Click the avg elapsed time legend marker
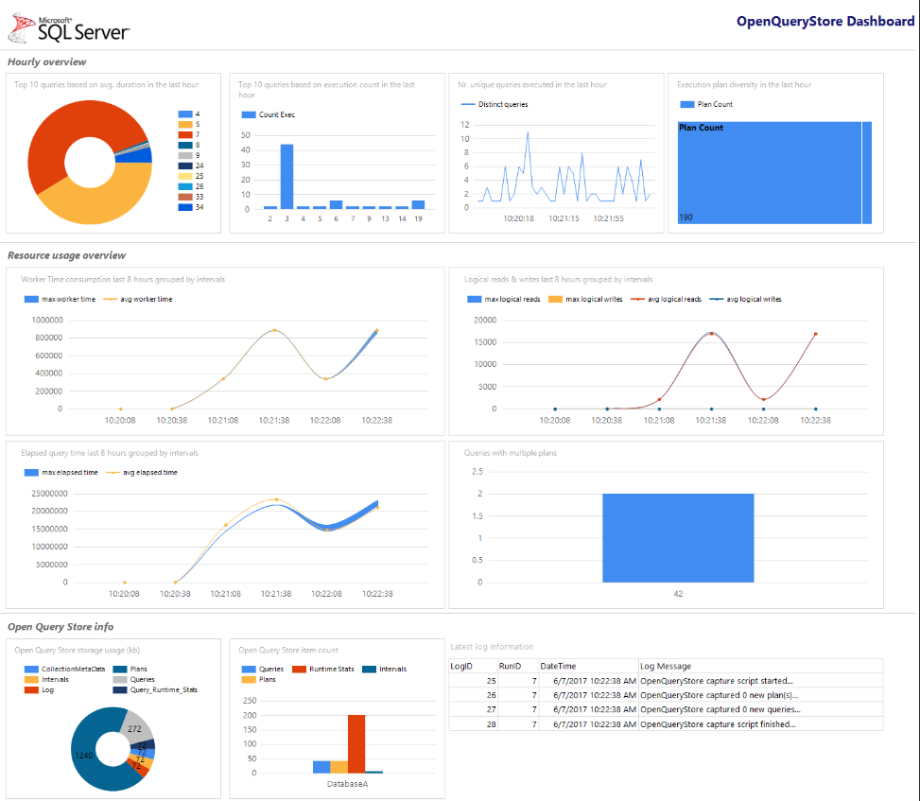The width and height of the screenshot is (920, 801). [113, 473]
